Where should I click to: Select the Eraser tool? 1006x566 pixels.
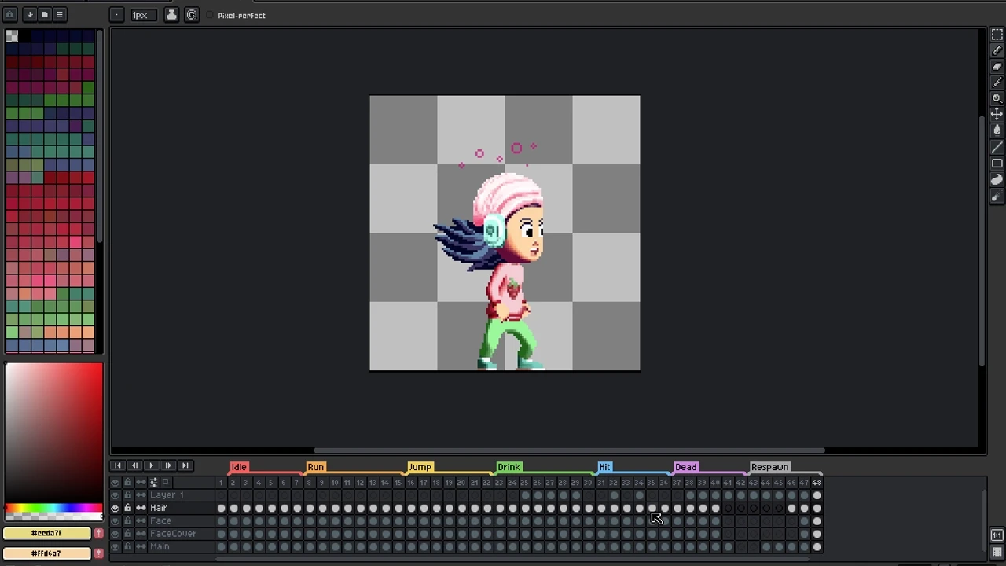pyautogui.click(x=997, y=67)
